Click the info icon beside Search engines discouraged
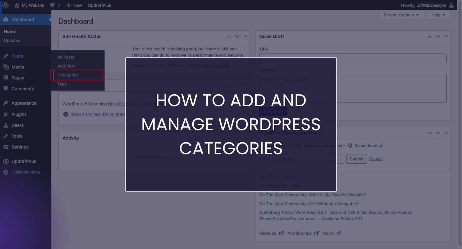 [66, 114]
